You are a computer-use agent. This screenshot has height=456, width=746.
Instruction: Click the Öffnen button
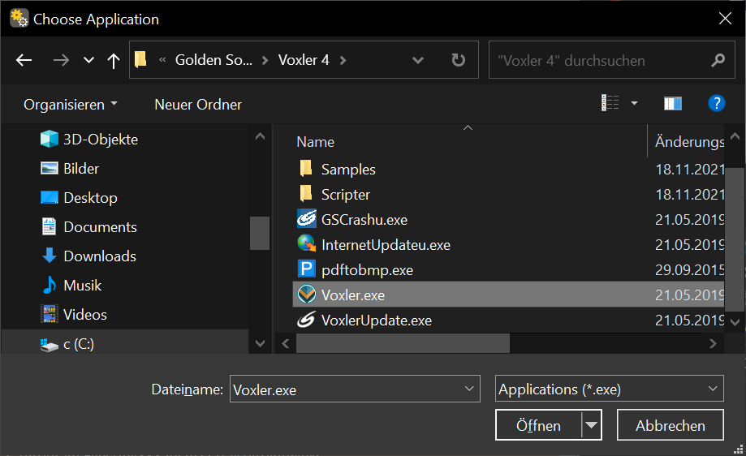pyautogui.click(x=538, y=425)
